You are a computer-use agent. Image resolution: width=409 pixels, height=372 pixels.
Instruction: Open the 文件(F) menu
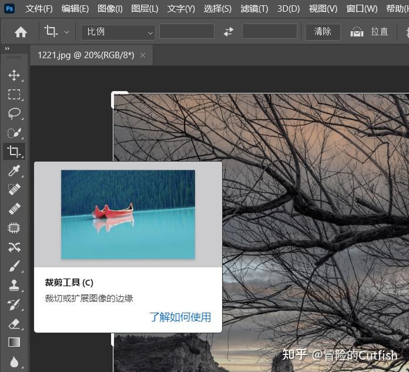pyautogui.click(x=39, y=9)
